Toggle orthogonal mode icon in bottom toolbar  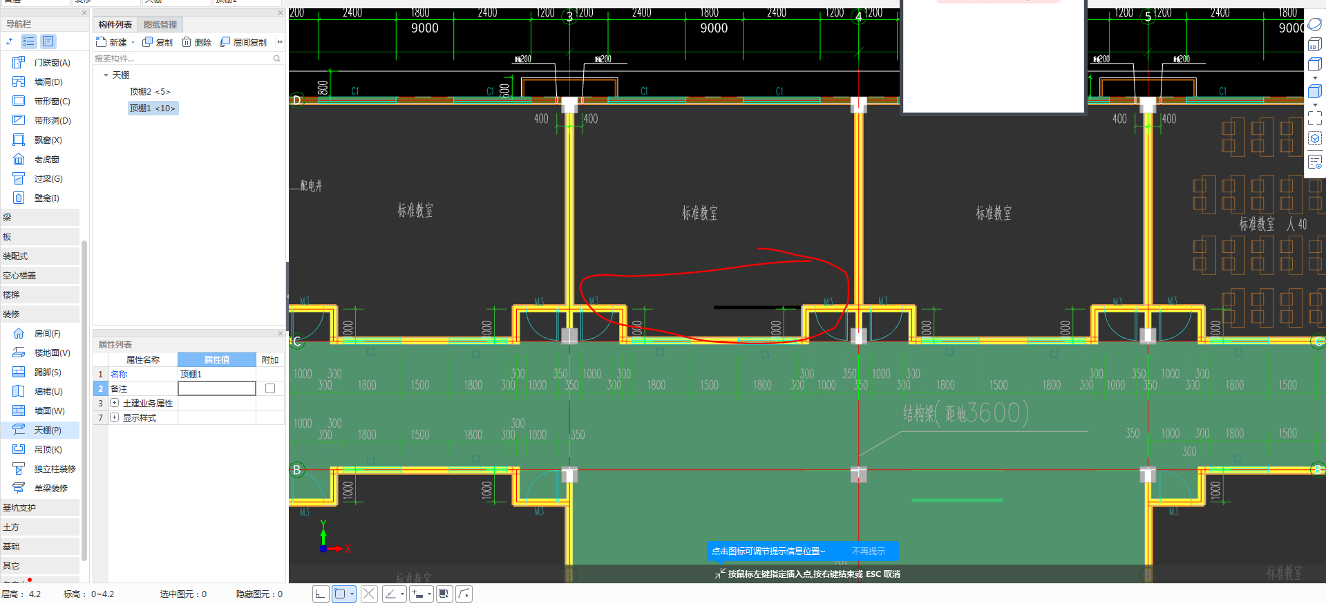click(320, 594)
